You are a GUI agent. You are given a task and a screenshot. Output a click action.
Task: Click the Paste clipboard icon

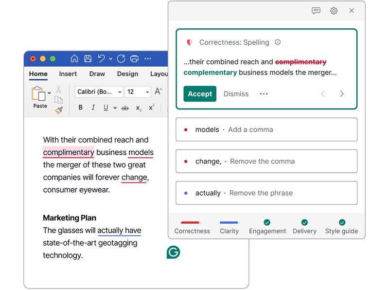pyautogui.click(x=38, y=93)
